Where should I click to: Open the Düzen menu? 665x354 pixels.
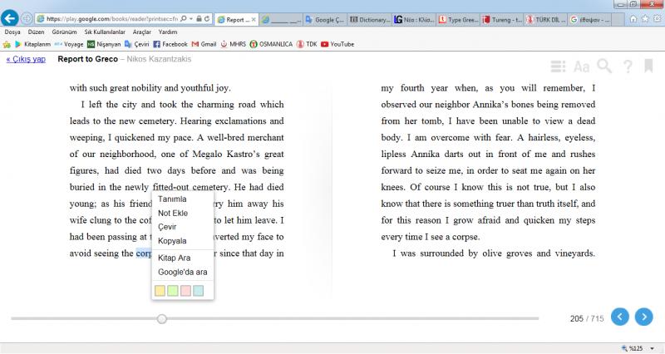36,32
